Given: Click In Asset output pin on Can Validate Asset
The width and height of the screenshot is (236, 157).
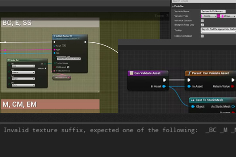Looking at the screenshot, I should coord(164,86).
